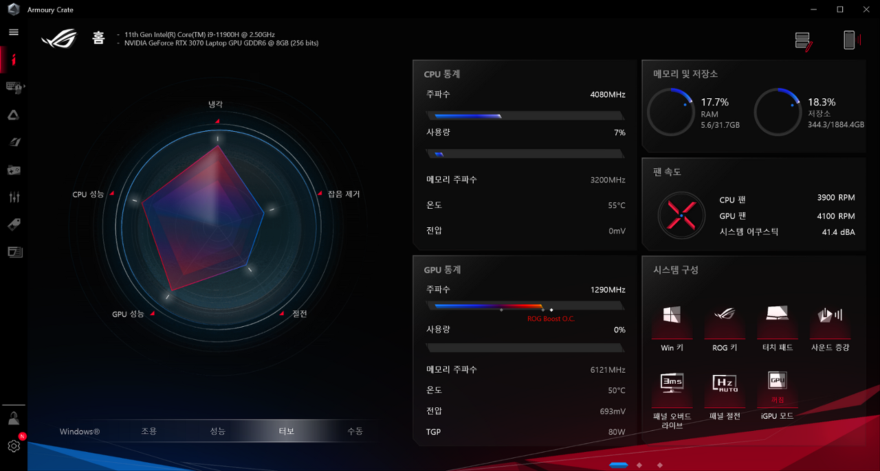
Task: Click the mobile device link icon
Action: coord(851,40)
